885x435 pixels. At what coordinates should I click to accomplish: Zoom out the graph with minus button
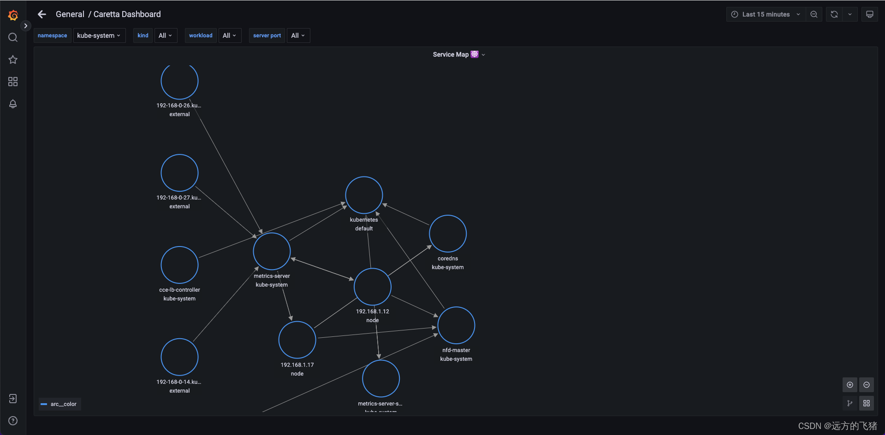point(867,385)
